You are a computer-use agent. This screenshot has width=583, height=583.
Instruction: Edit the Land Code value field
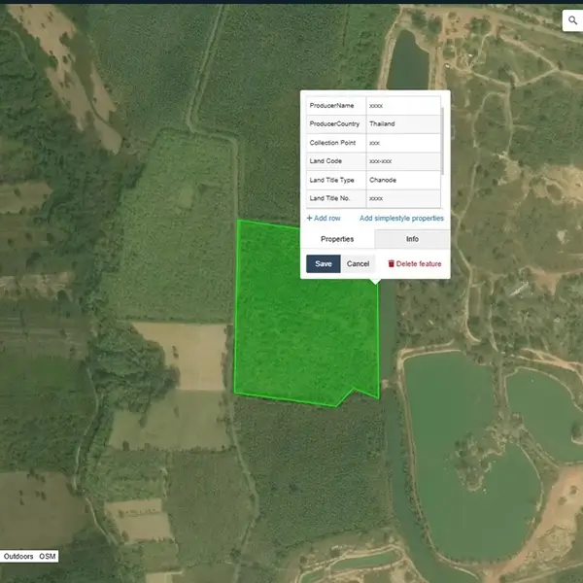coord(403,161)
